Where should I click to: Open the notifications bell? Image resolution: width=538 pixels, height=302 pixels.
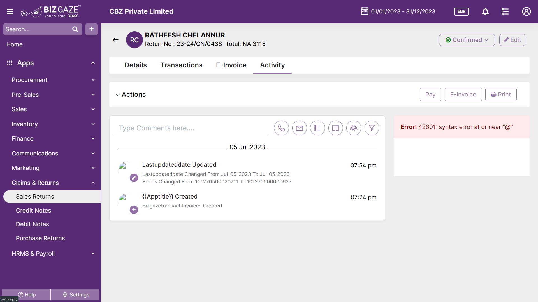(485, 11)
